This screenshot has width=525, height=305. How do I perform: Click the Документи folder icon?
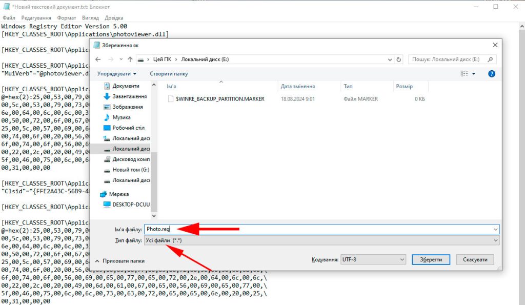[x=107, y=86]
